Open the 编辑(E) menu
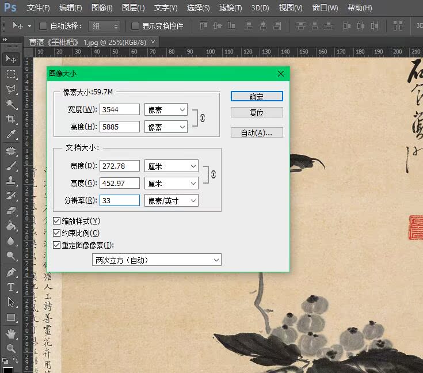This screenshot has width=423, height=373. tap(70, 7)
